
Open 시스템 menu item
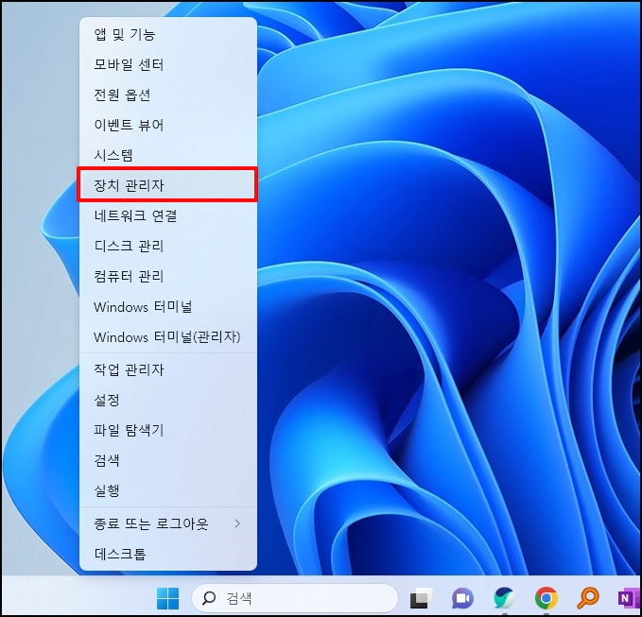(168, 155)
